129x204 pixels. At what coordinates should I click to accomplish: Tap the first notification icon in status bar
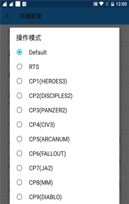[5, 4]
